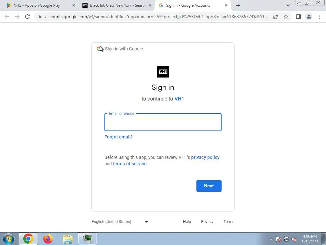Viewport: 326px width, 245px height.
Task: Open the monitor app in taskbar
Action: click(88, 239)
